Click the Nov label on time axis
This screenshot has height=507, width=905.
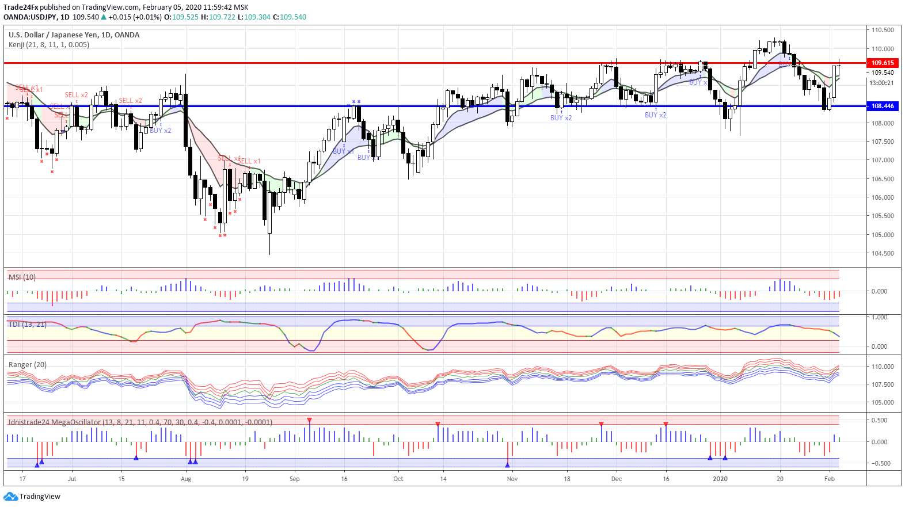coord(512,479)
